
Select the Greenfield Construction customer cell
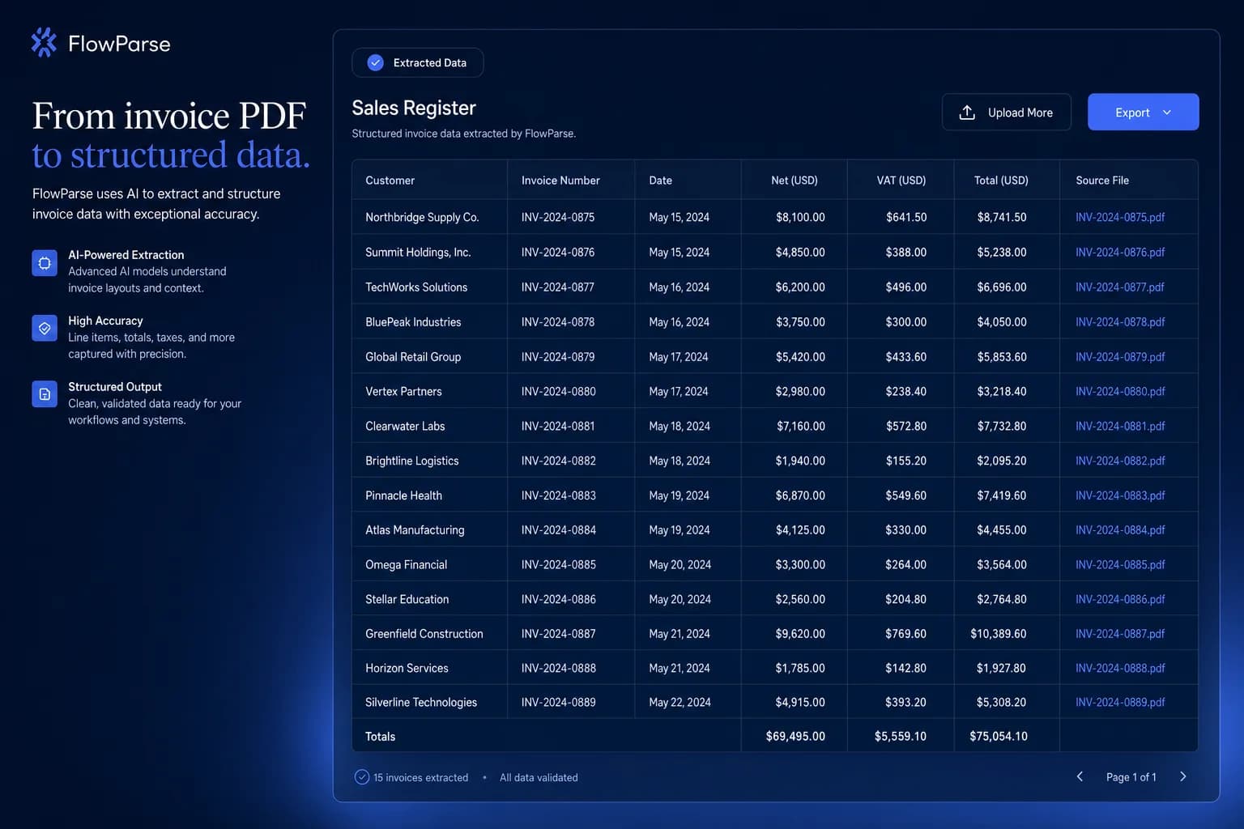[x=429, y=634]
